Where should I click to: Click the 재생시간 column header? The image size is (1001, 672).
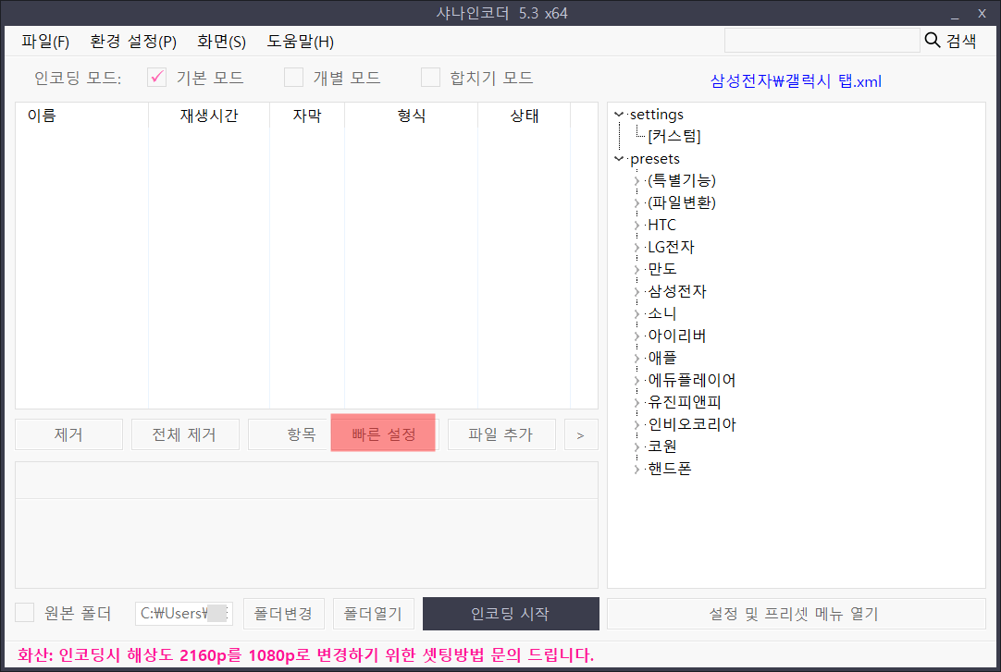(209, 116)
